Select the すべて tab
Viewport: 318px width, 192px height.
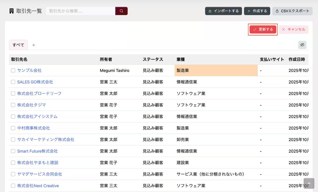18,45
